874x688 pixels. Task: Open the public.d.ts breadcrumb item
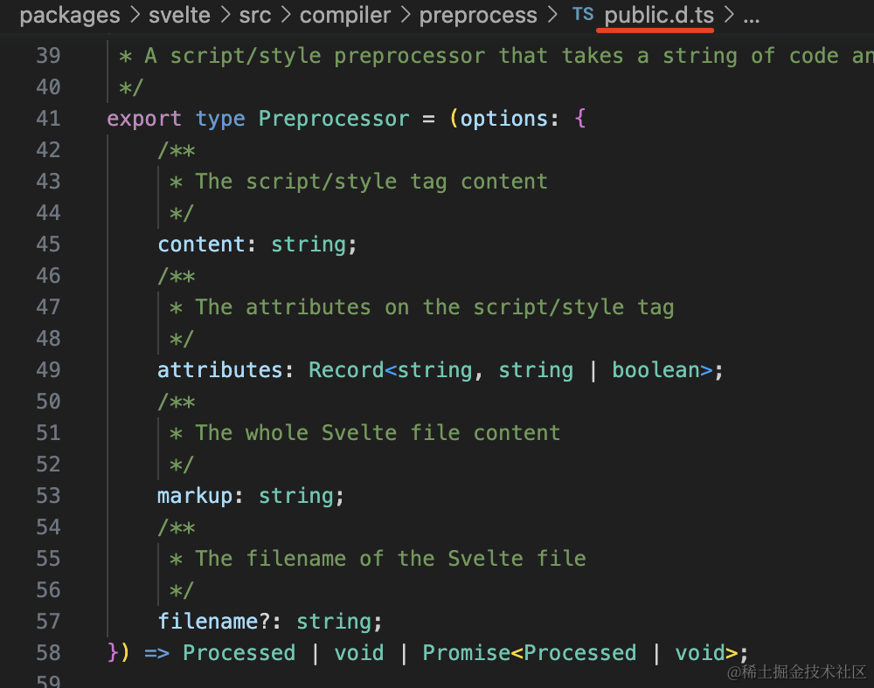pyautogui.click(x=658, y=16)
